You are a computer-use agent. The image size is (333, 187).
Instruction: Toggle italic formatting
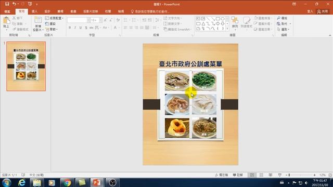(75, 28)
